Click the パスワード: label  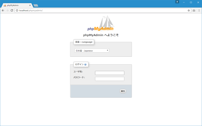(79, 77)
